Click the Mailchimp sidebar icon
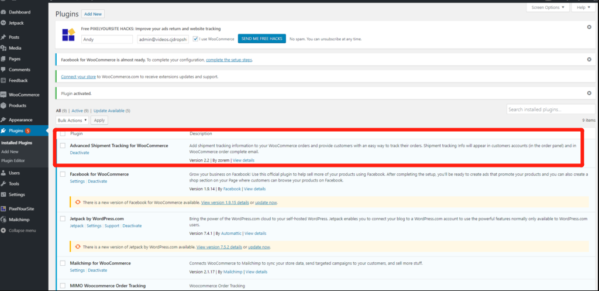Viewport: 599px width, 291px height. pyautogui.click(x=4, y=220)
